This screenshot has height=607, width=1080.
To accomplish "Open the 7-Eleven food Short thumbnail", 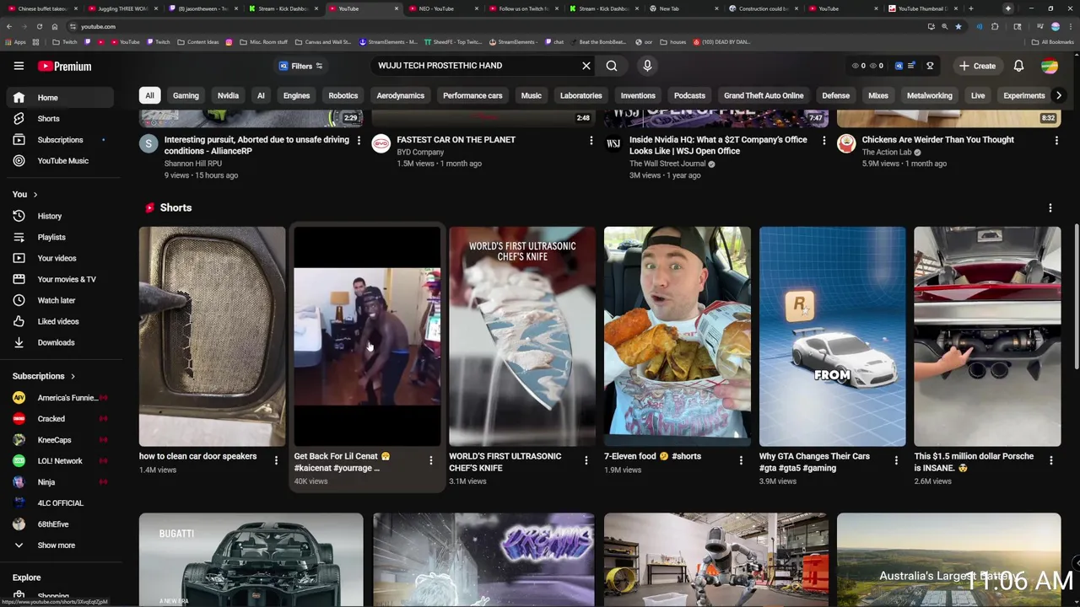I will (677, 336).
